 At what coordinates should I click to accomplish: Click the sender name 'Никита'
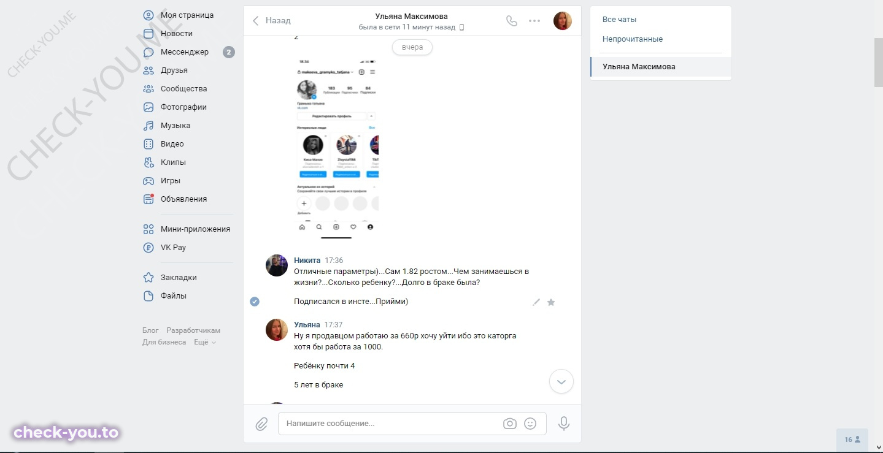pos(307,261)
